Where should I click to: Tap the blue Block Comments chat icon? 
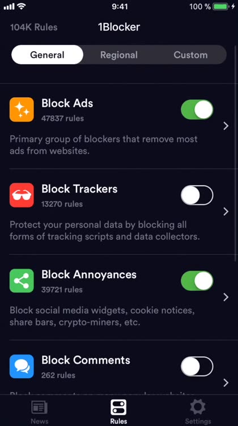pyautogui.click(x=22, y=366)
